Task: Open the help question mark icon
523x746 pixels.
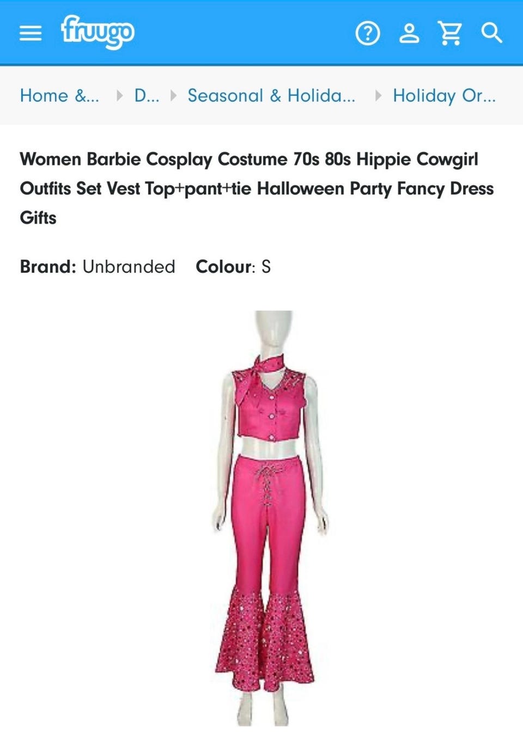Action: [368, 33]
